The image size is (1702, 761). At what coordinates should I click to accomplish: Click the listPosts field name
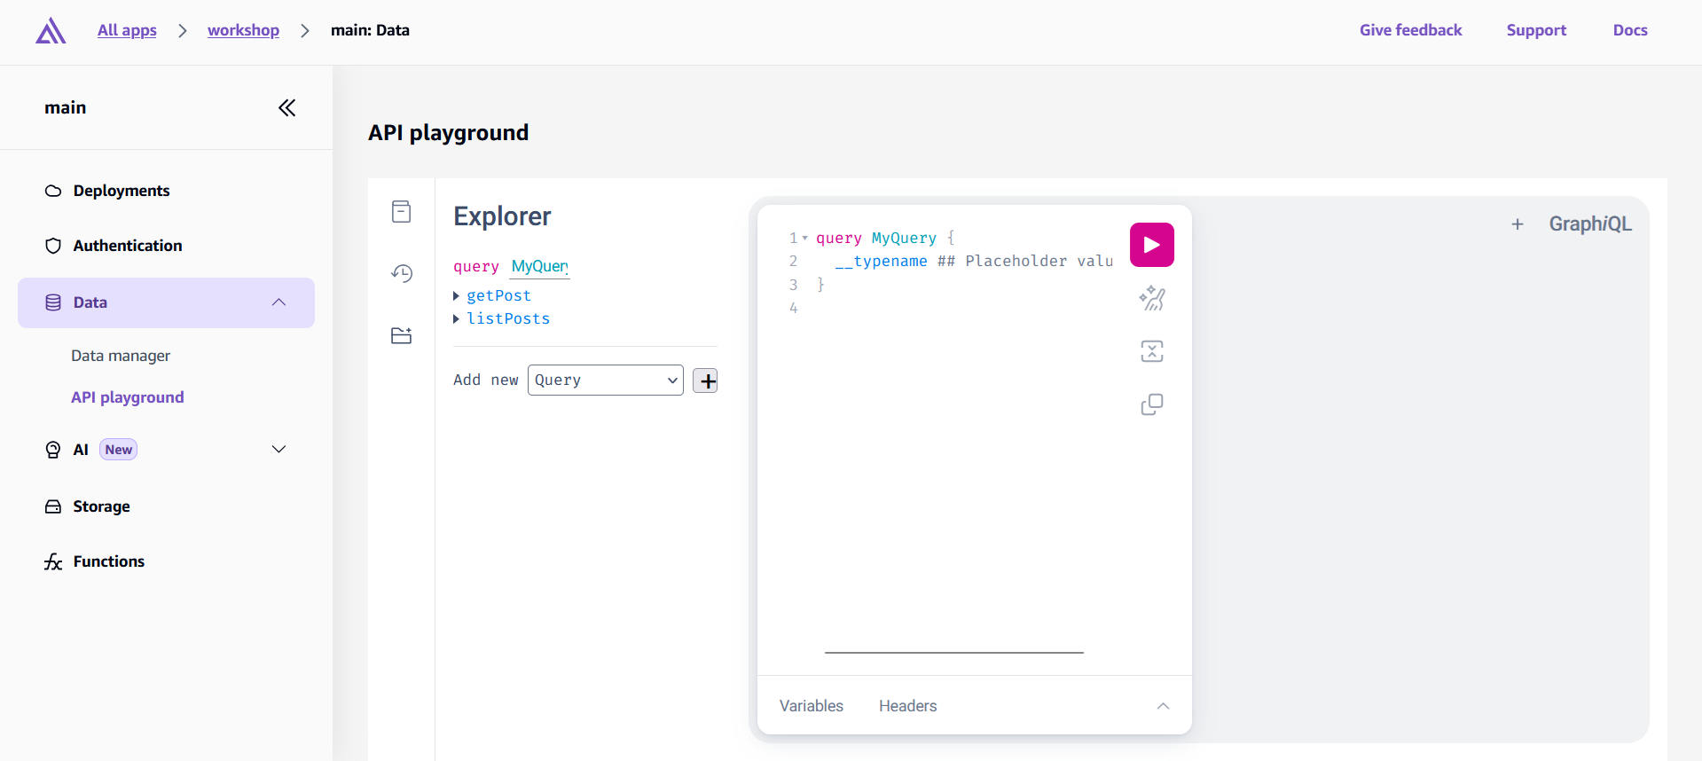508,319
